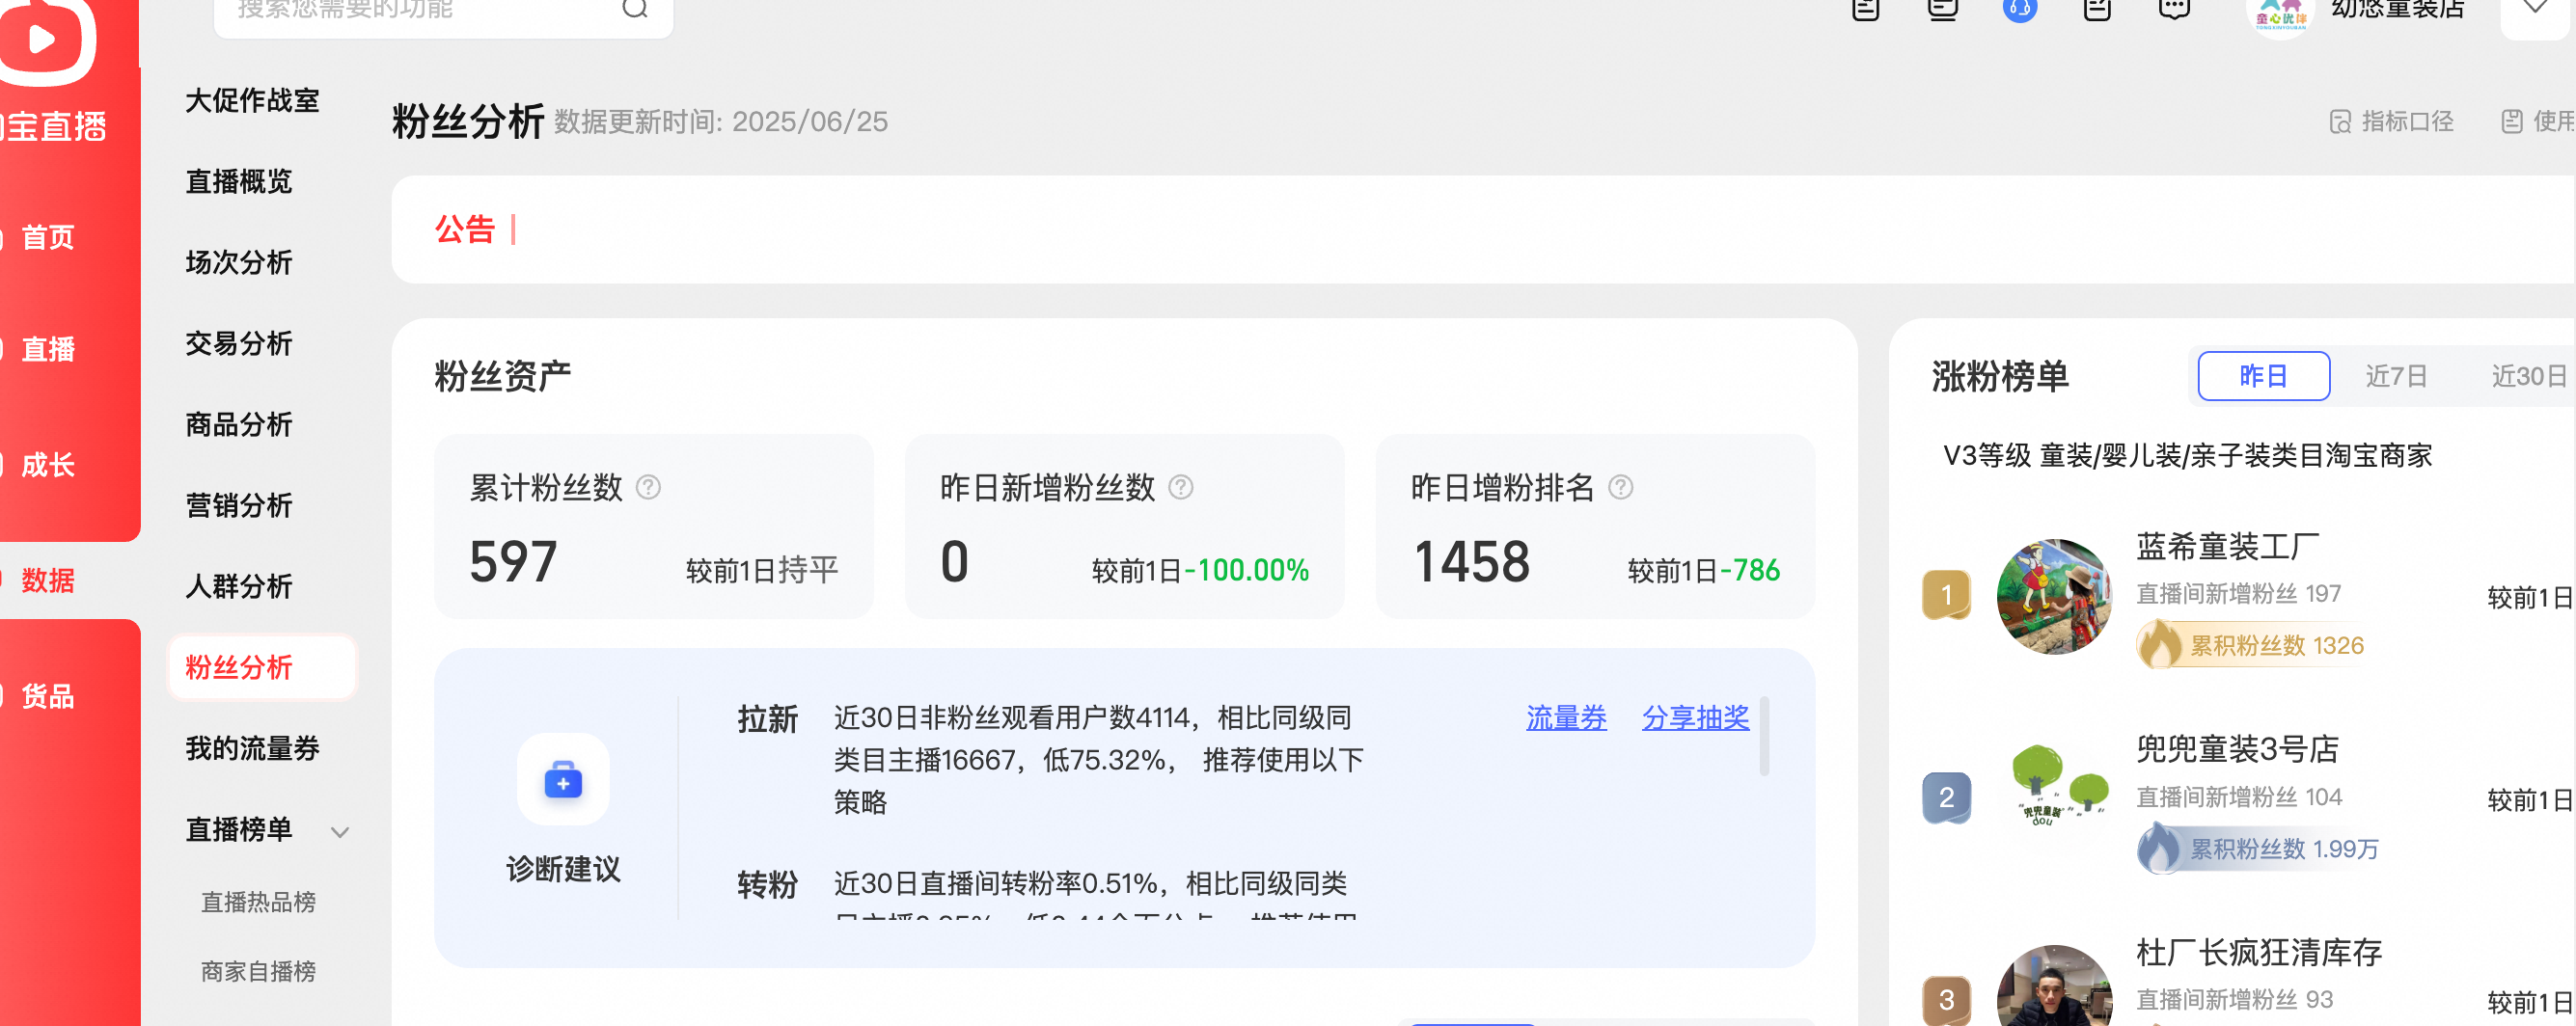Viewport: 2576px width, 1026px height.
Task: Switch to 近30日 tab in 涨粉榜单
Action: (2529, 376)
